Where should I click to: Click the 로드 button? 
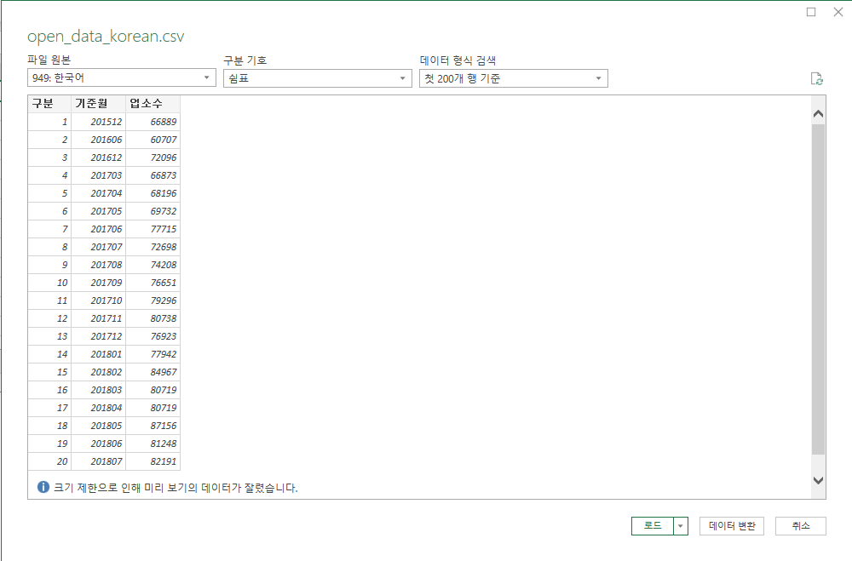tap(653, 526)
